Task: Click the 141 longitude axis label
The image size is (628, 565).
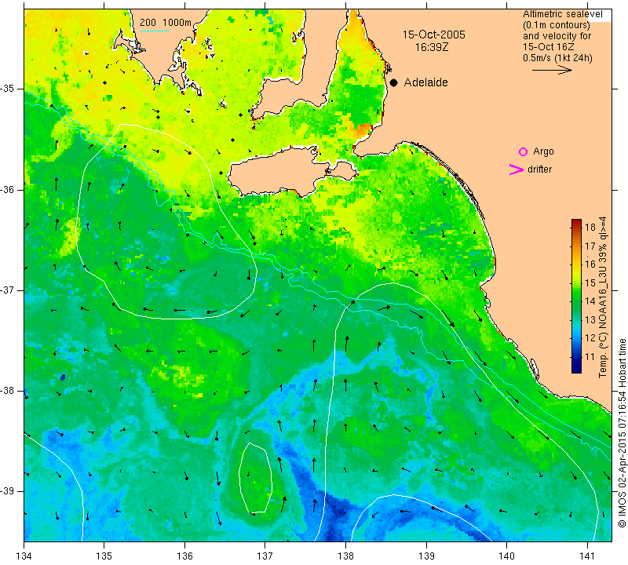Action: (x=587, y=556)
